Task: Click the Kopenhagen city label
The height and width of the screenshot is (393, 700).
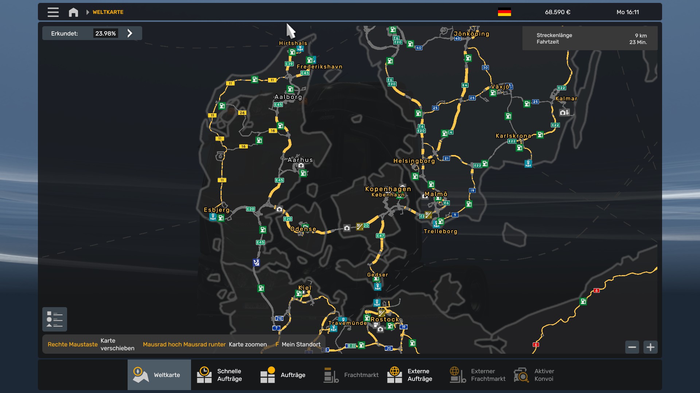Action: (388, 189)
